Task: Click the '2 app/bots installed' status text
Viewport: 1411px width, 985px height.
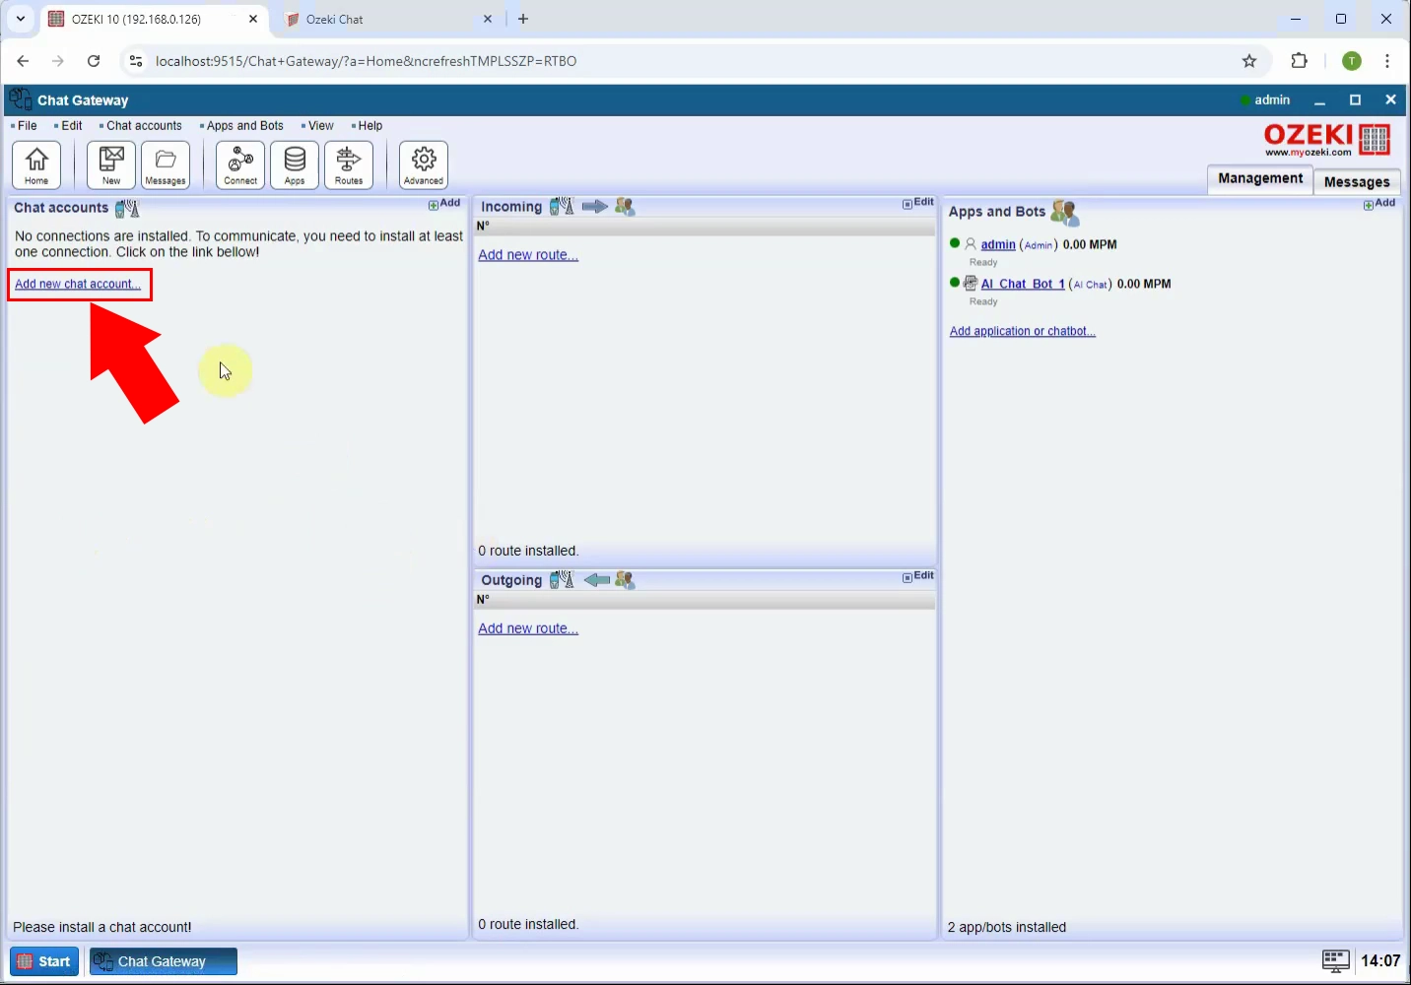Action: coord(1007,927)
